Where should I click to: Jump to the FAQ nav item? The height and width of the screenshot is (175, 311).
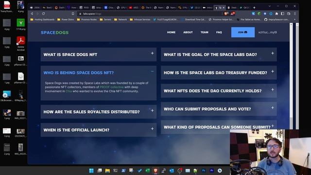[x=219, y=32]
